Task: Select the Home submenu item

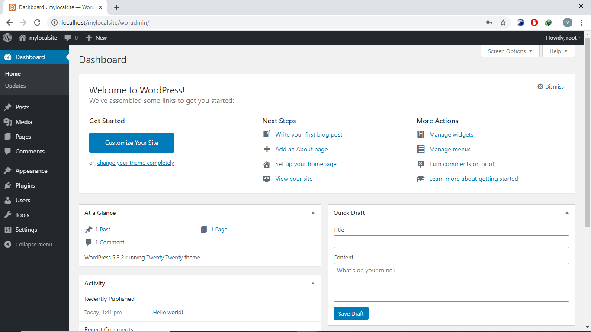Action: click(x=13, y=73)
